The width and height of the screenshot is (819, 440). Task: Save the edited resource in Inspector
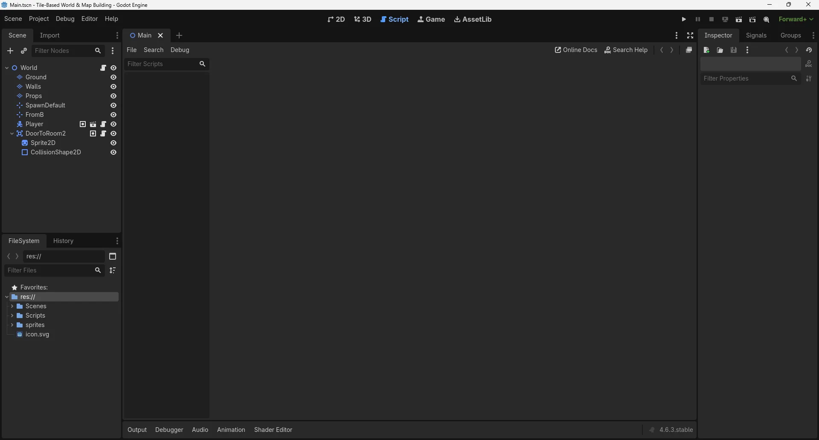point(734,50)
